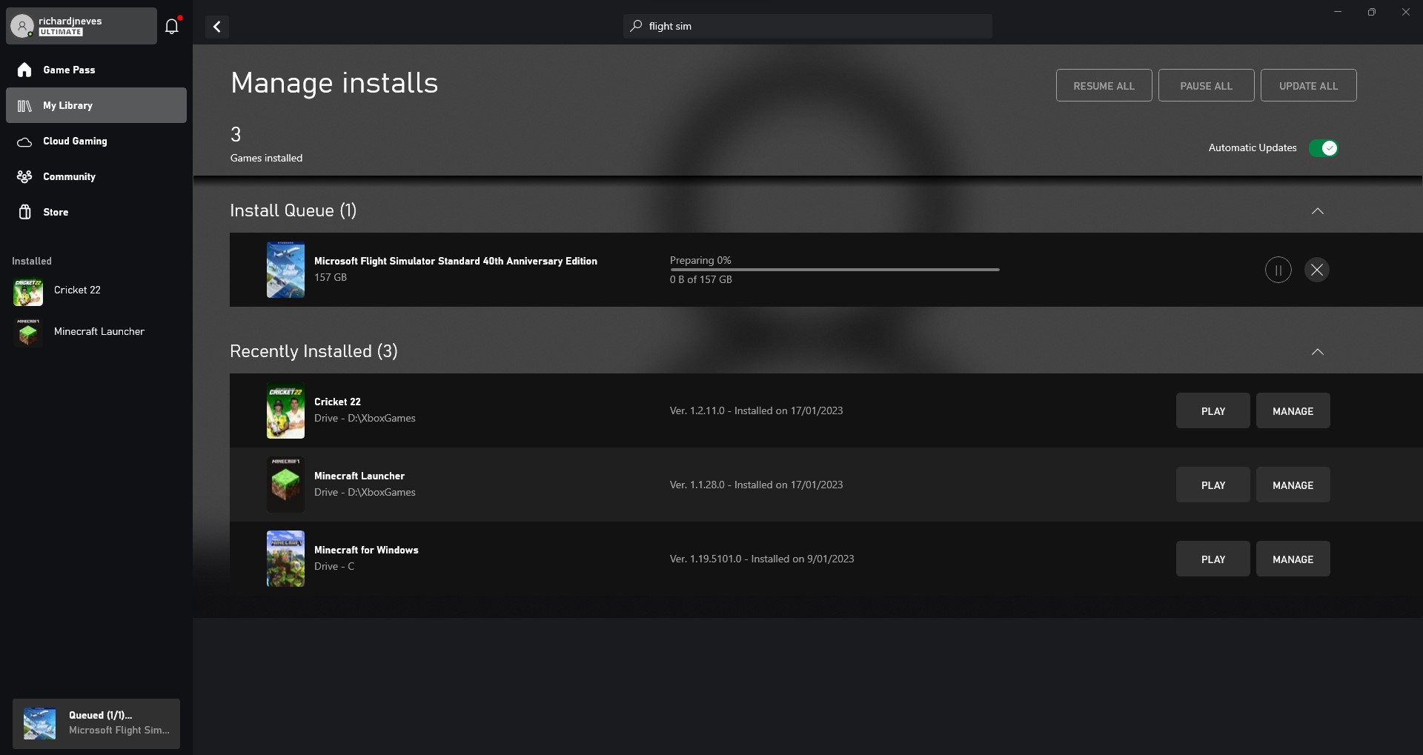Click Minecraft for Windows cover art
The image size is (1423, 755).
(285, 559)
